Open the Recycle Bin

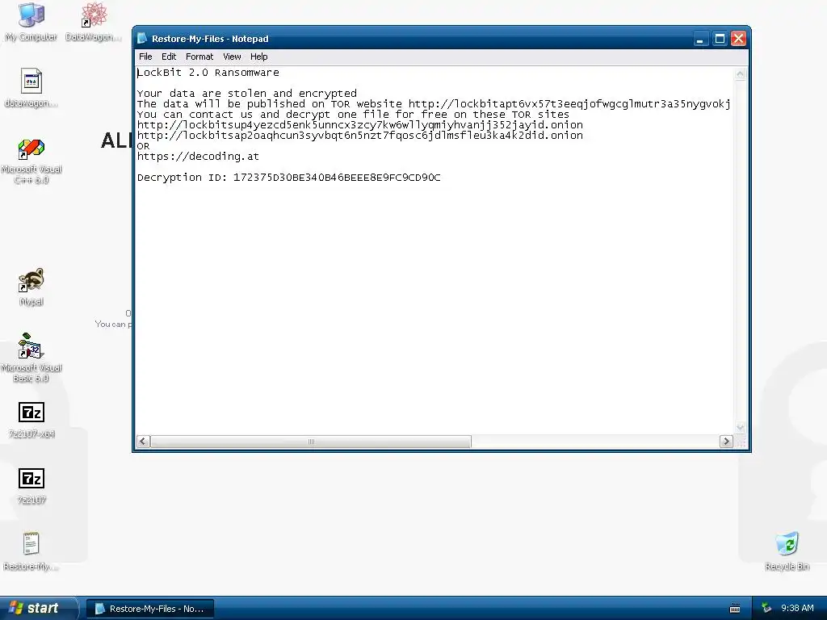(x=787, y=552)
